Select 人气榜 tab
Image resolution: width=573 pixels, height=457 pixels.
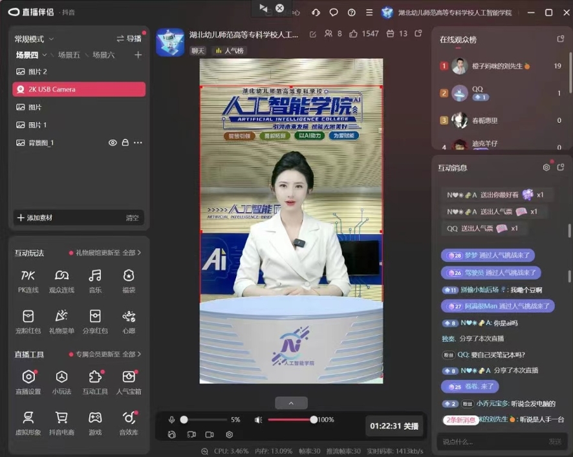230,51
